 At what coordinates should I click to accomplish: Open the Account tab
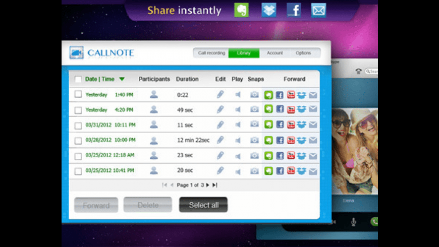point(275,53)
